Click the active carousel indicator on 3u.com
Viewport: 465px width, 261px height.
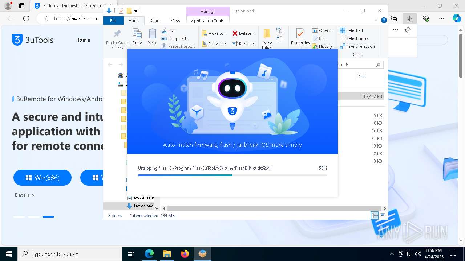pos(48,217)
